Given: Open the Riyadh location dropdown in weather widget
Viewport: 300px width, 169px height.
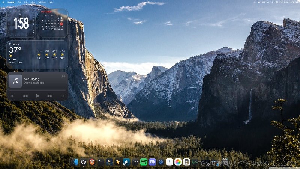Looking at the screenshot, I should point(14,44).
